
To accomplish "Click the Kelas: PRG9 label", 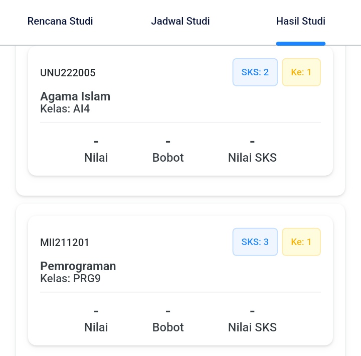I will [71, 278].
